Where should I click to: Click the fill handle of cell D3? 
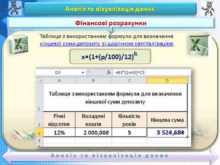[x=187, y=137]
